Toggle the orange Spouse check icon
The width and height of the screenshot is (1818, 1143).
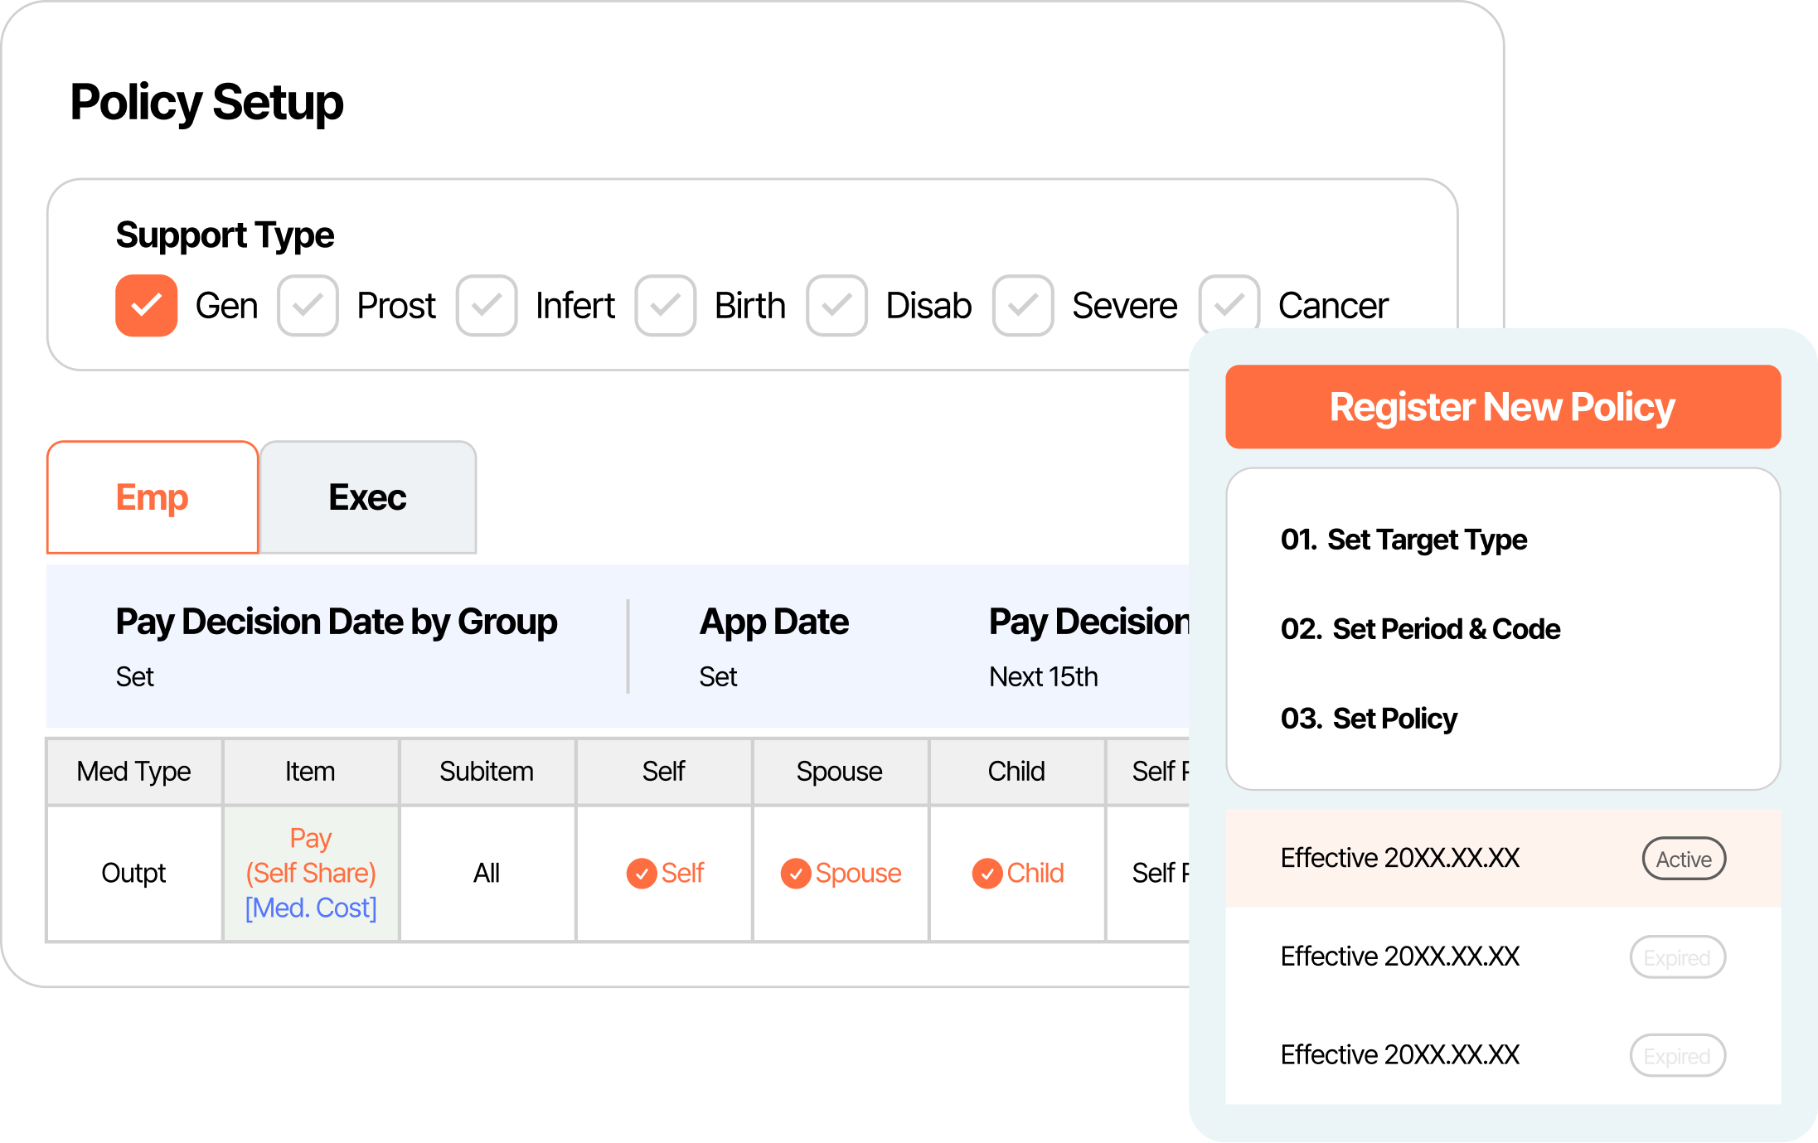tap(796, 873)
